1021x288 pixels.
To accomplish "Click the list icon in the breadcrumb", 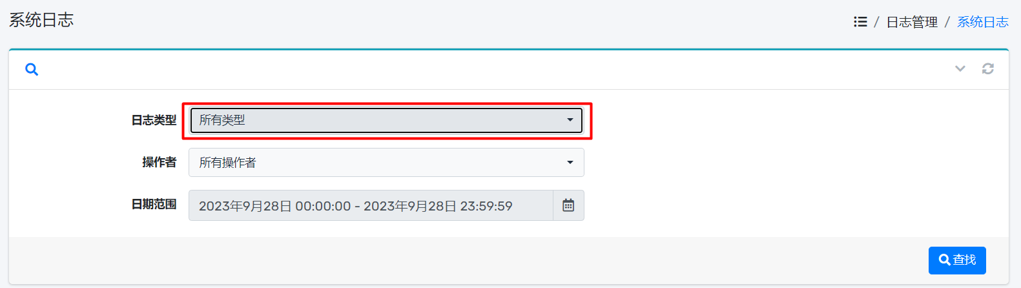I will tap(860, 22).
